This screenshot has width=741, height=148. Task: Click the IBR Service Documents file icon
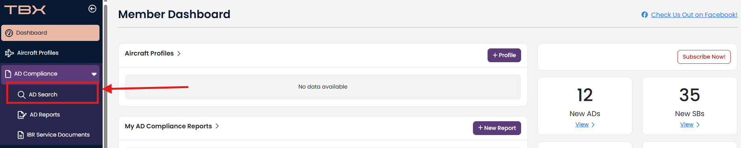click(x=21, y=135)
